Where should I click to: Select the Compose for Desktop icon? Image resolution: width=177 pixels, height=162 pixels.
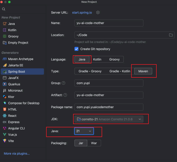pyautogui.click(x=5, y=103)
